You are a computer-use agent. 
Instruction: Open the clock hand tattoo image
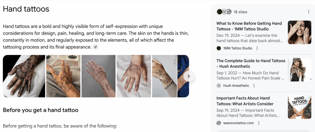[24, 76]
